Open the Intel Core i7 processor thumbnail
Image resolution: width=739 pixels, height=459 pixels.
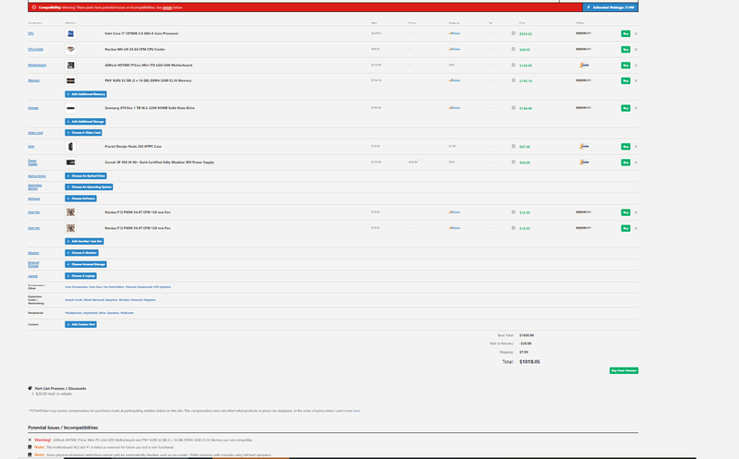click(70, 33)
